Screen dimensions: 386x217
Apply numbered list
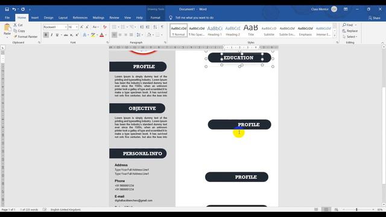point(123,27)
